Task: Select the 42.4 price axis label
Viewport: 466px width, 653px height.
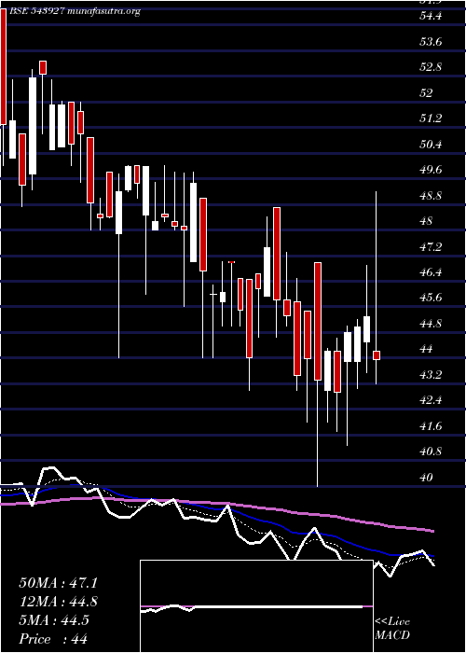Action: pos(431,400)
